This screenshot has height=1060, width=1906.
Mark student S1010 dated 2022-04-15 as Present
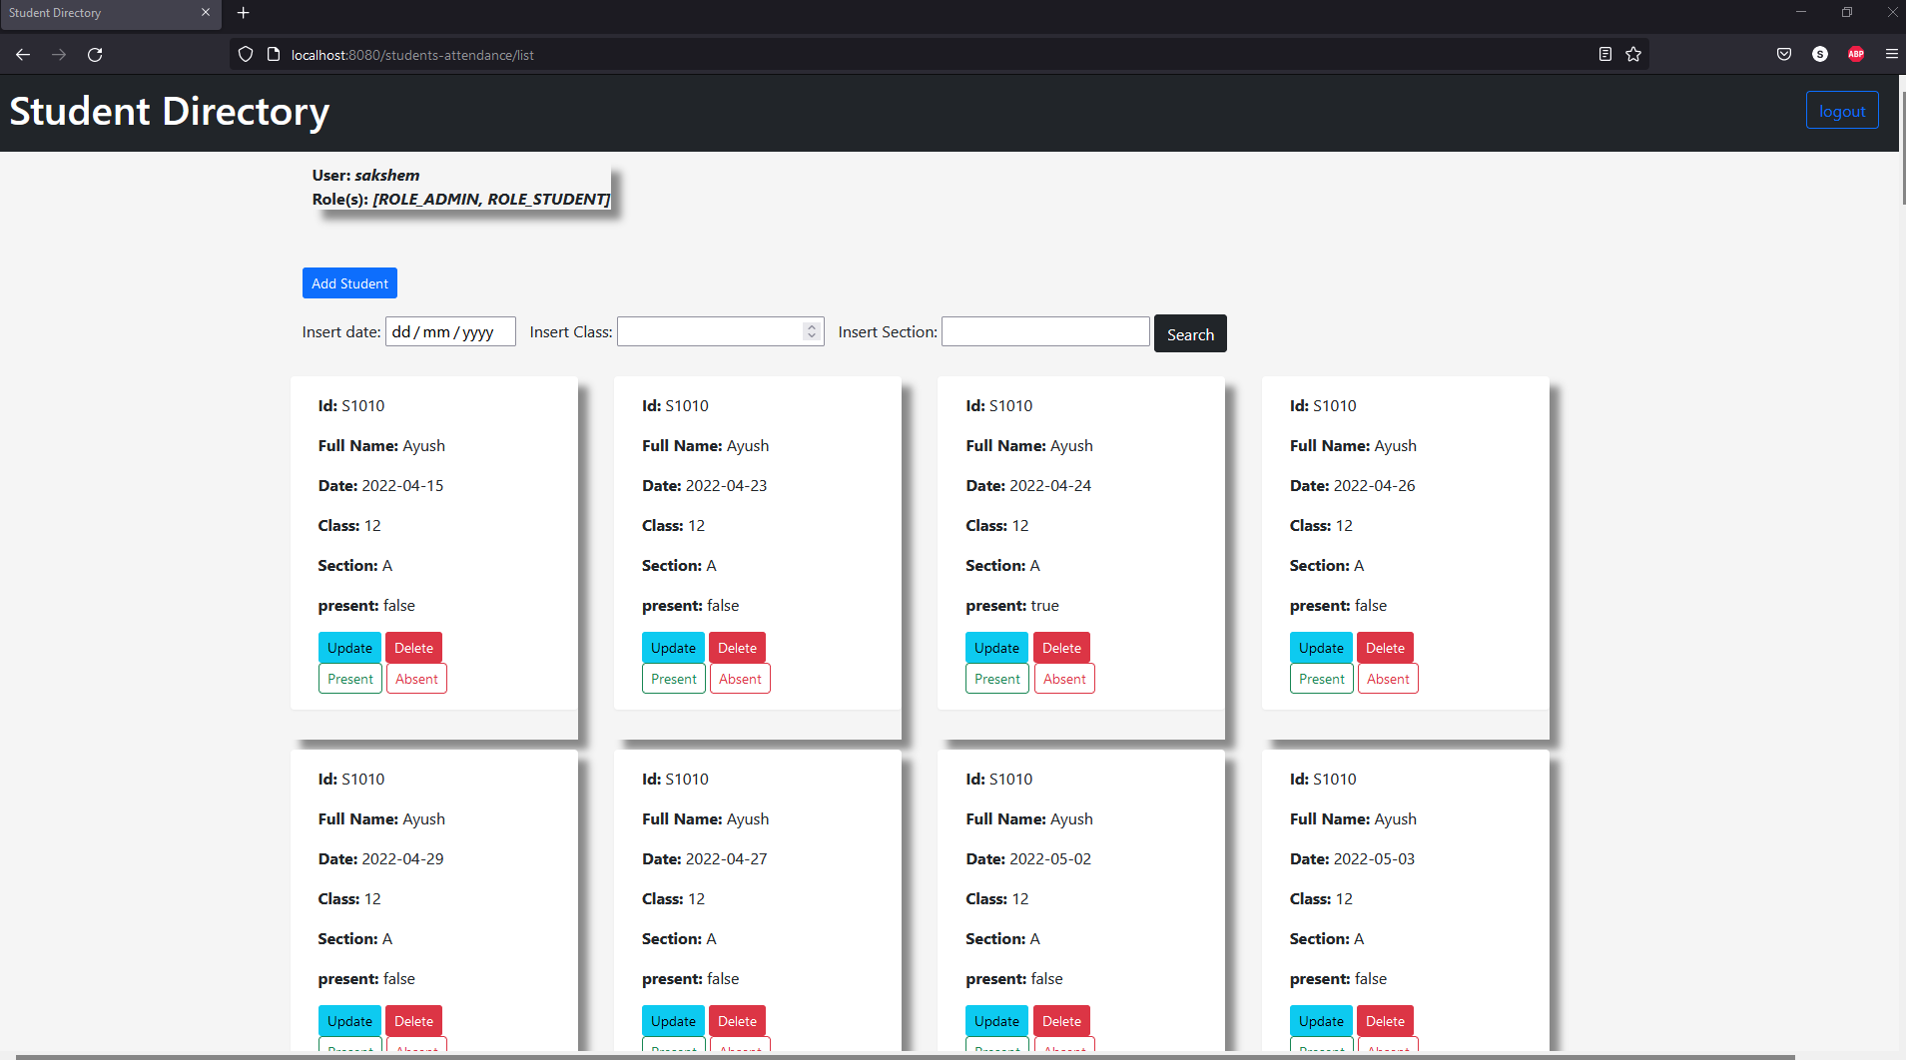click(349, 678)
